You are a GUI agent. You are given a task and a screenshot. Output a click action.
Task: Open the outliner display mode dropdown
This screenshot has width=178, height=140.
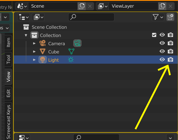point(24,17)
